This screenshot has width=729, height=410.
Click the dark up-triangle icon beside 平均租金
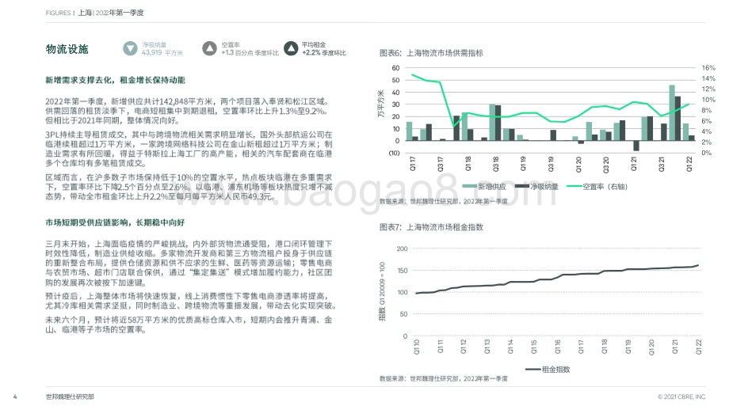coord(291,48)
